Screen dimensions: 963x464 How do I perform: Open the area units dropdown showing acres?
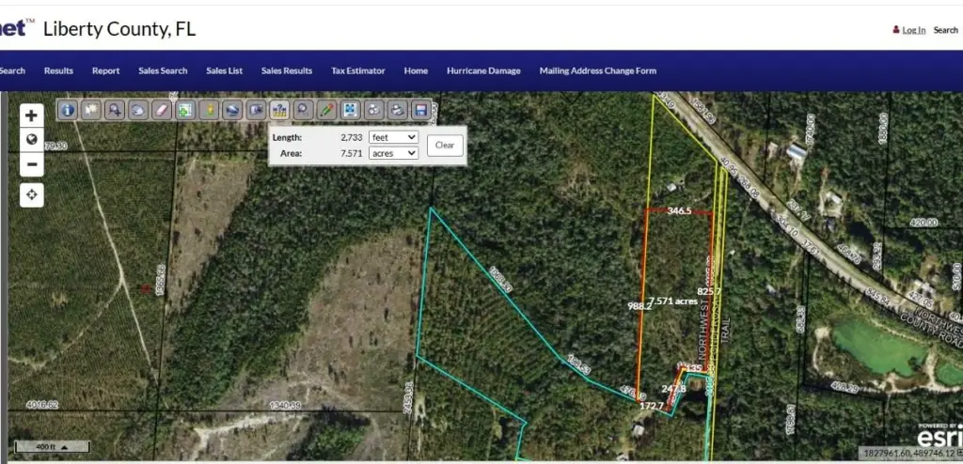coord(393,153)
